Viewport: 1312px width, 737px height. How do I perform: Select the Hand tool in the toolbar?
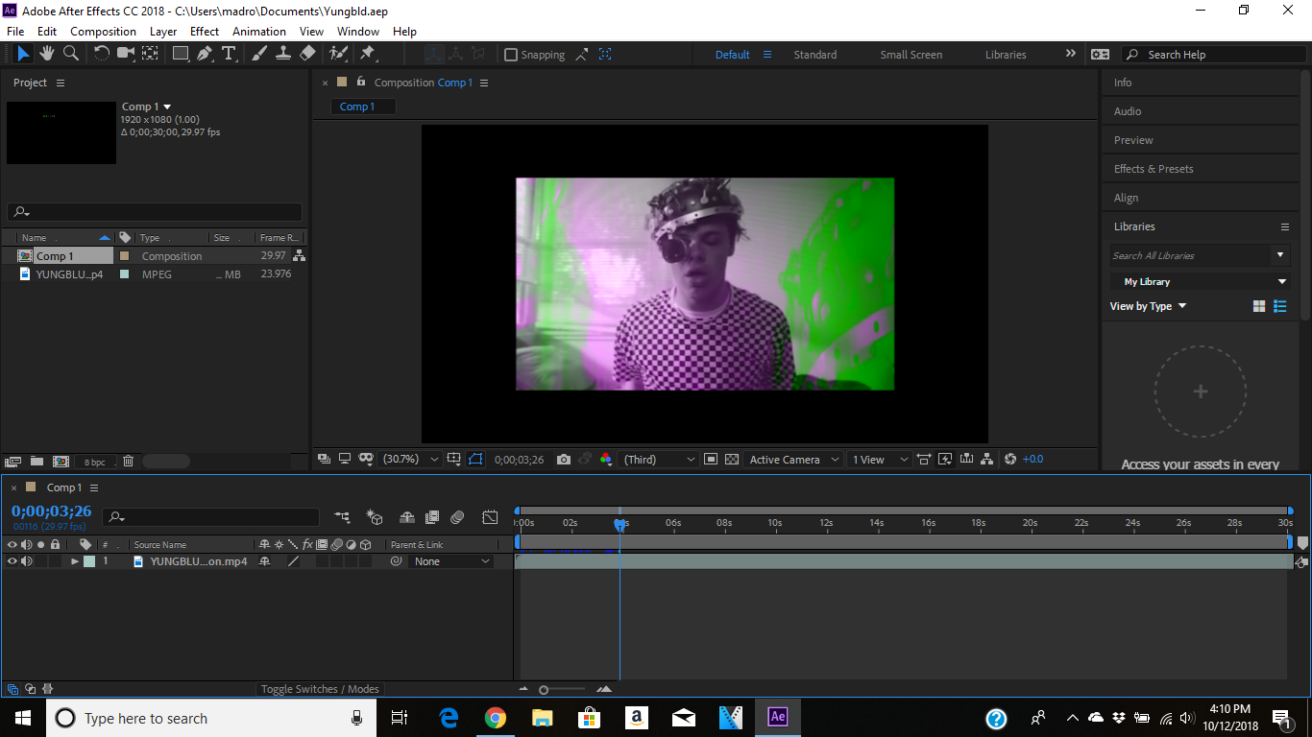click(45, 54)
